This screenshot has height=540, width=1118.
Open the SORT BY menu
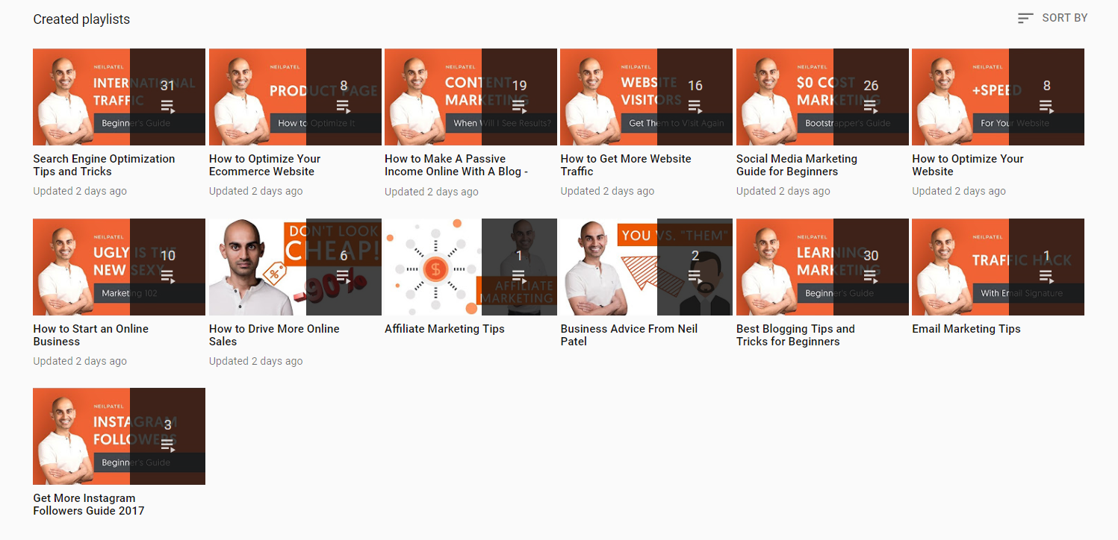click(x=1052, y=18)
